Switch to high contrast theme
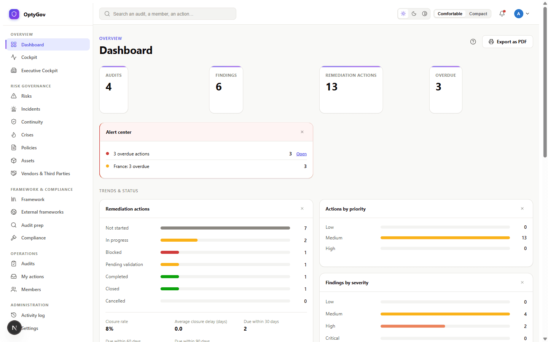Image resolution: width=548 pixels, height=342 pixels. (425, 14)
